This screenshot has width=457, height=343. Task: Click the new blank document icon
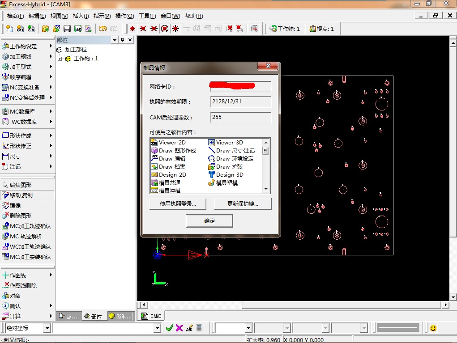9,29
